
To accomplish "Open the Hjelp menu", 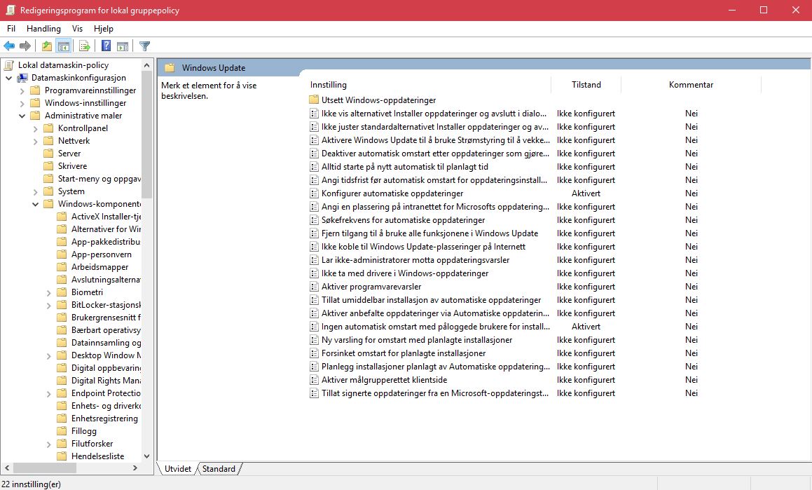I will [104, 29].
